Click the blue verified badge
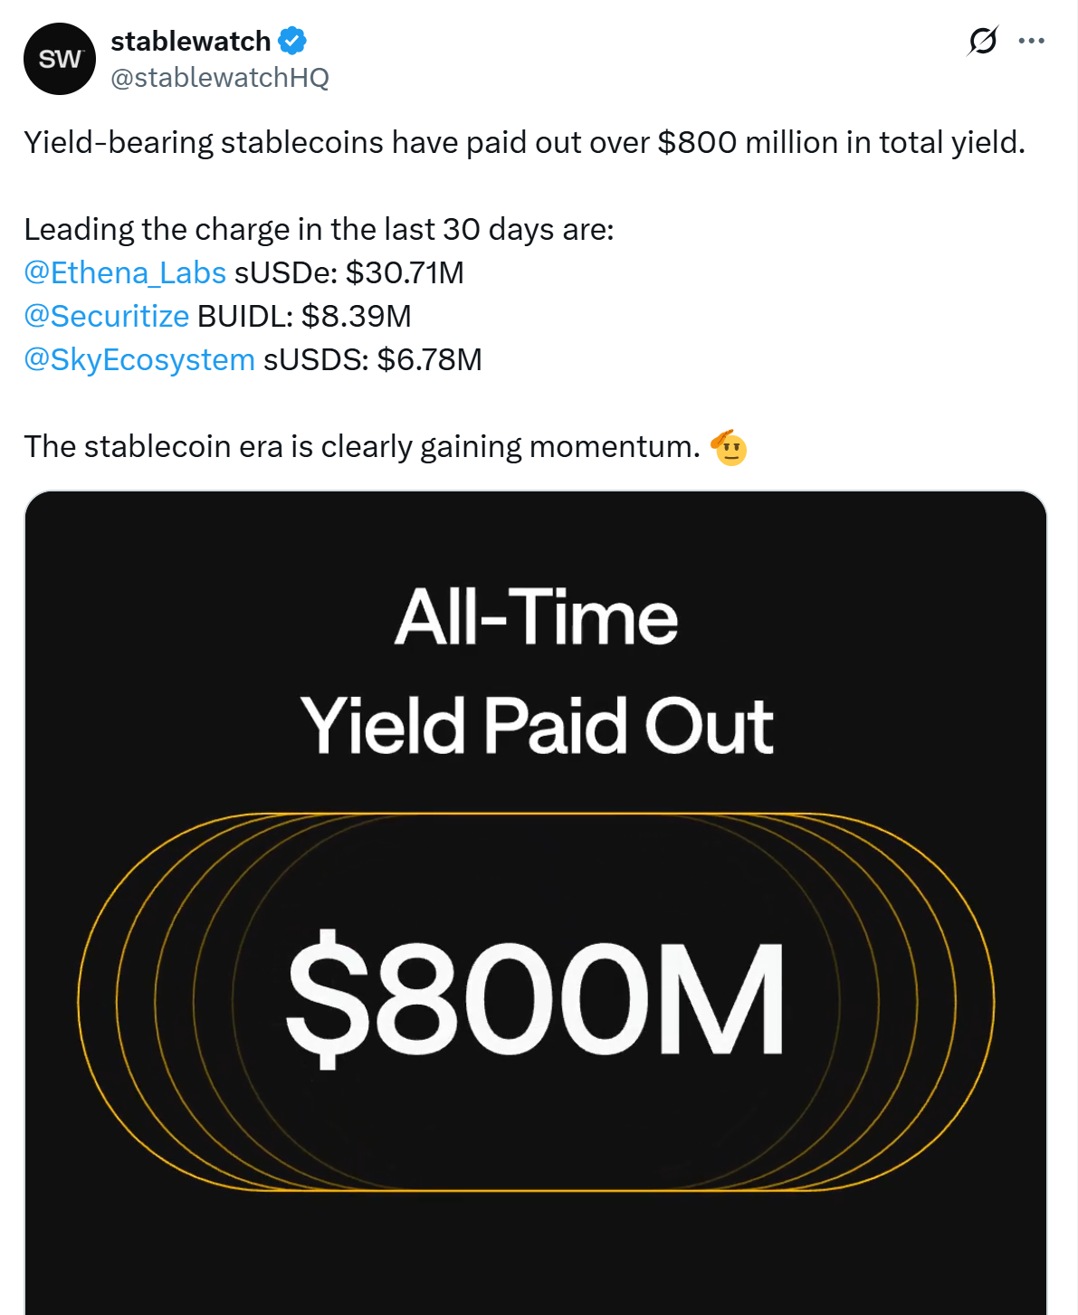 pos(292,41)
